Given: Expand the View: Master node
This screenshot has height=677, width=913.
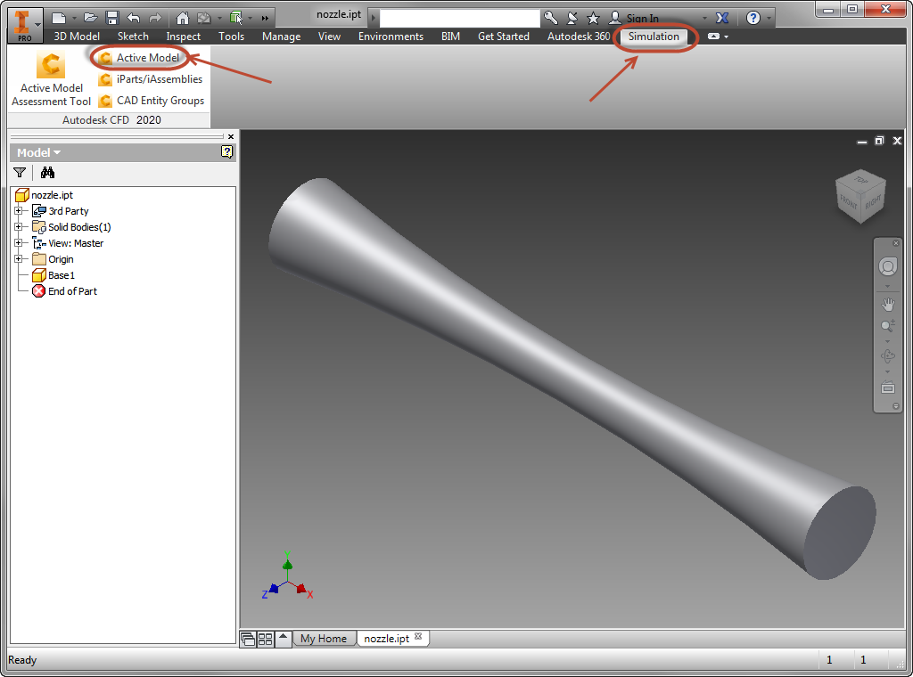Looking at the screenshot, I should pyautogui.click(x=19, y=242).
